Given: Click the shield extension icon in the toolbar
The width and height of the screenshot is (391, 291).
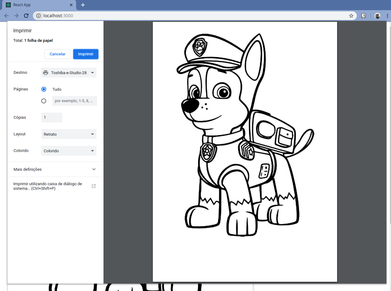Looking at the screenshot, I should pyautogui.click(x=364, y=16).
